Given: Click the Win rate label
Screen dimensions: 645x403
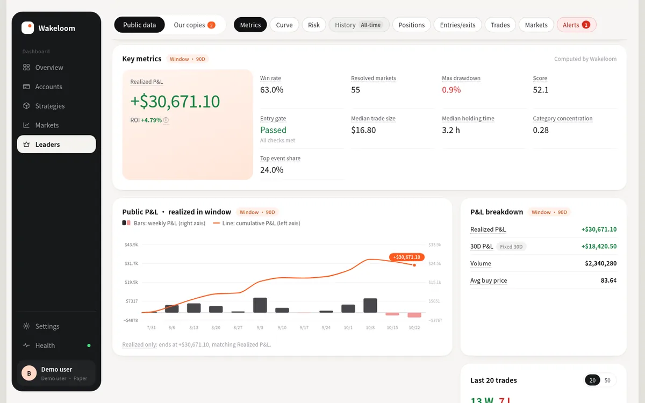Looking at the screenshot, I should coord(270,78).
